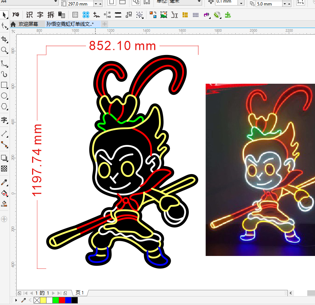Click the YG plugin icon

click(x=15, y=15)
